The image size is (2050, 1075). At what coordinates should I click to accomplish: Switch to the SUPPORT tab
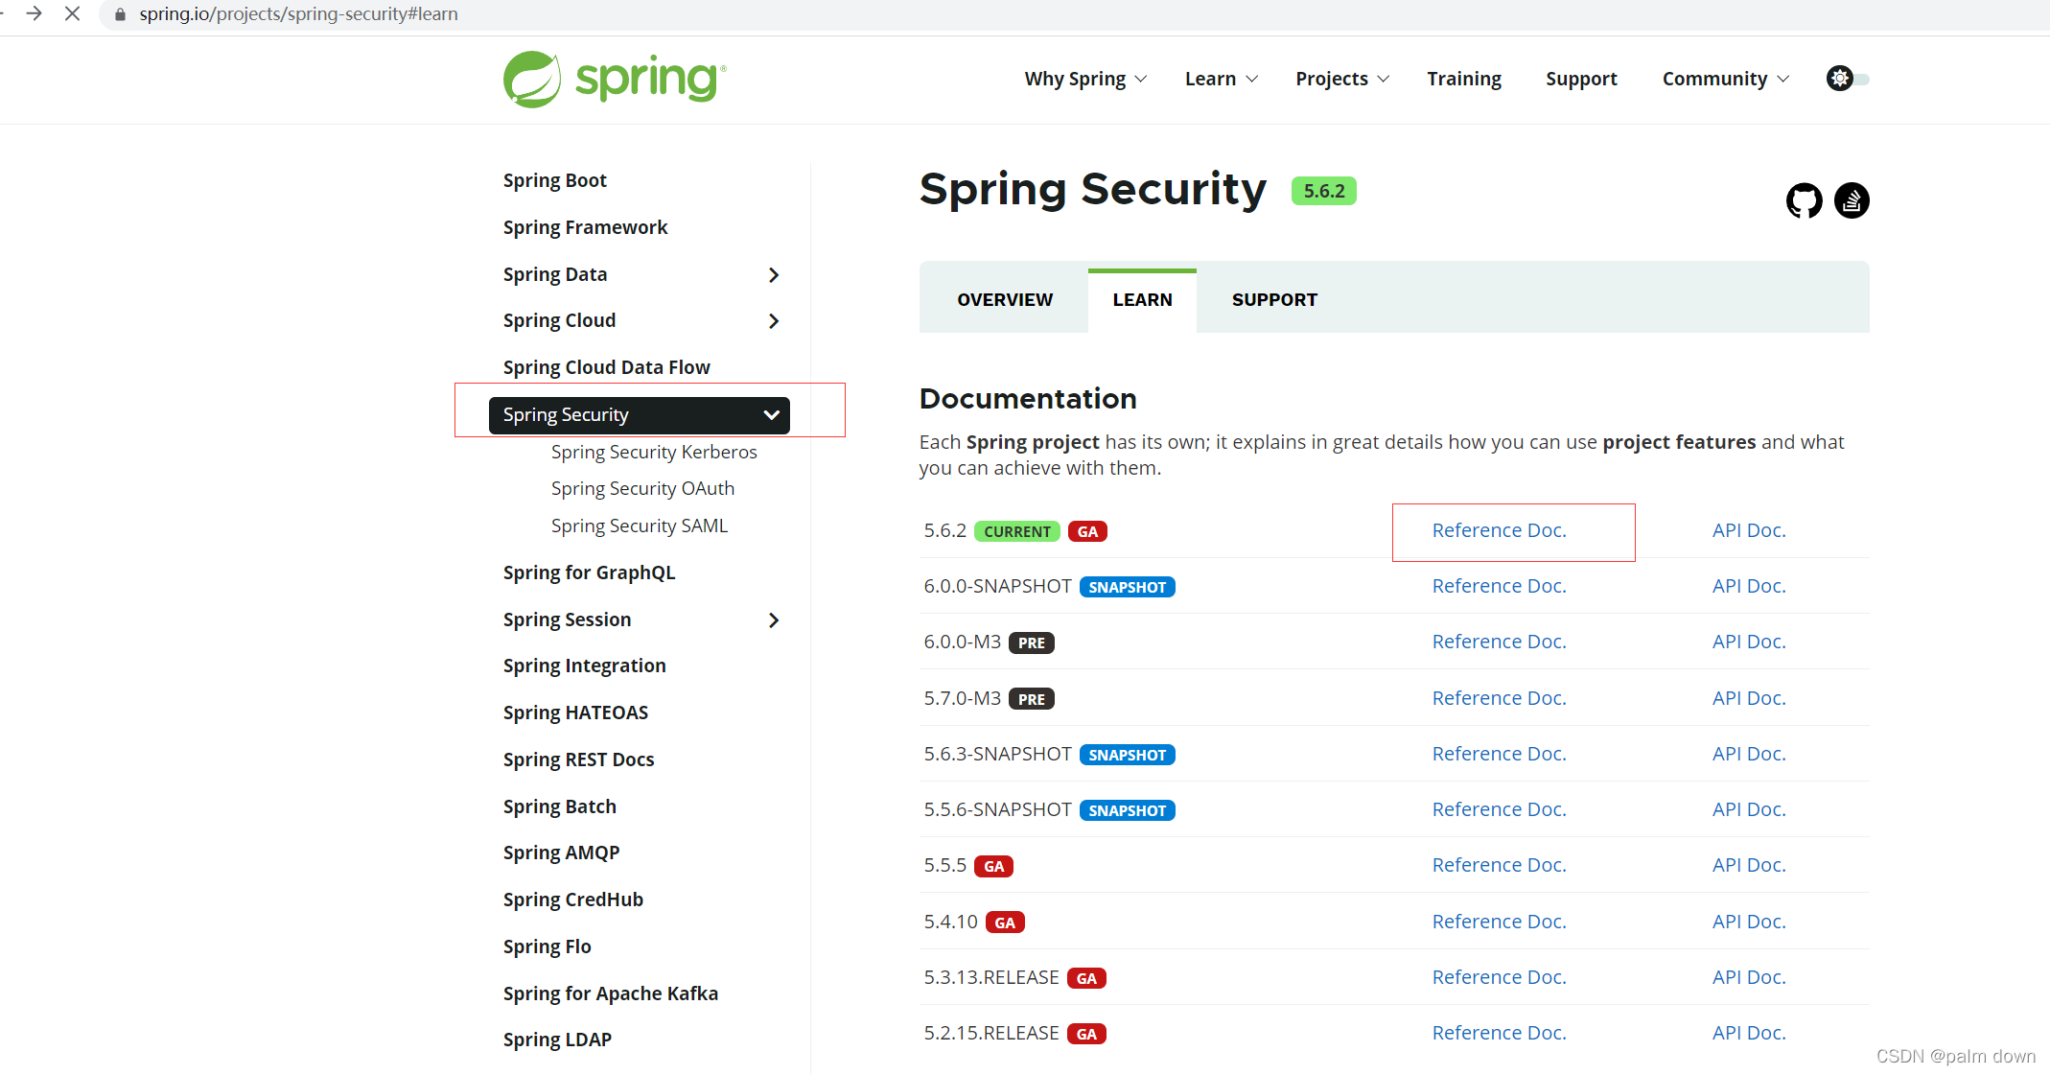click(x=1274, y=300)
